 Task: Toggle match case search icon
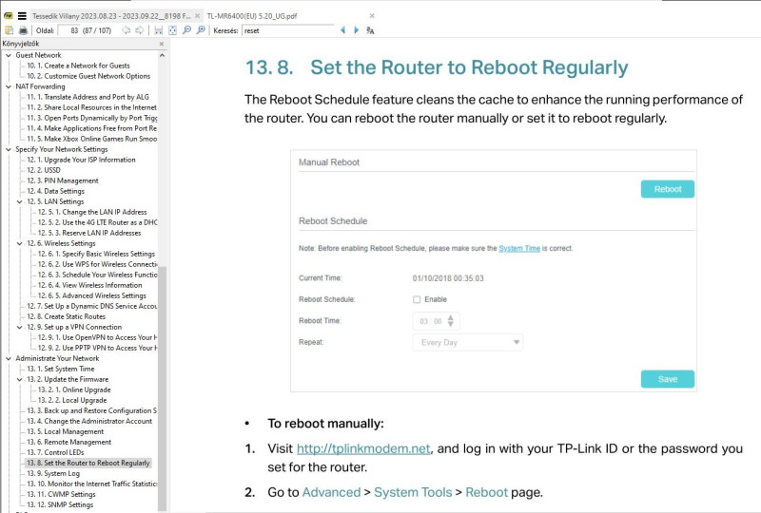click(370, 30)
